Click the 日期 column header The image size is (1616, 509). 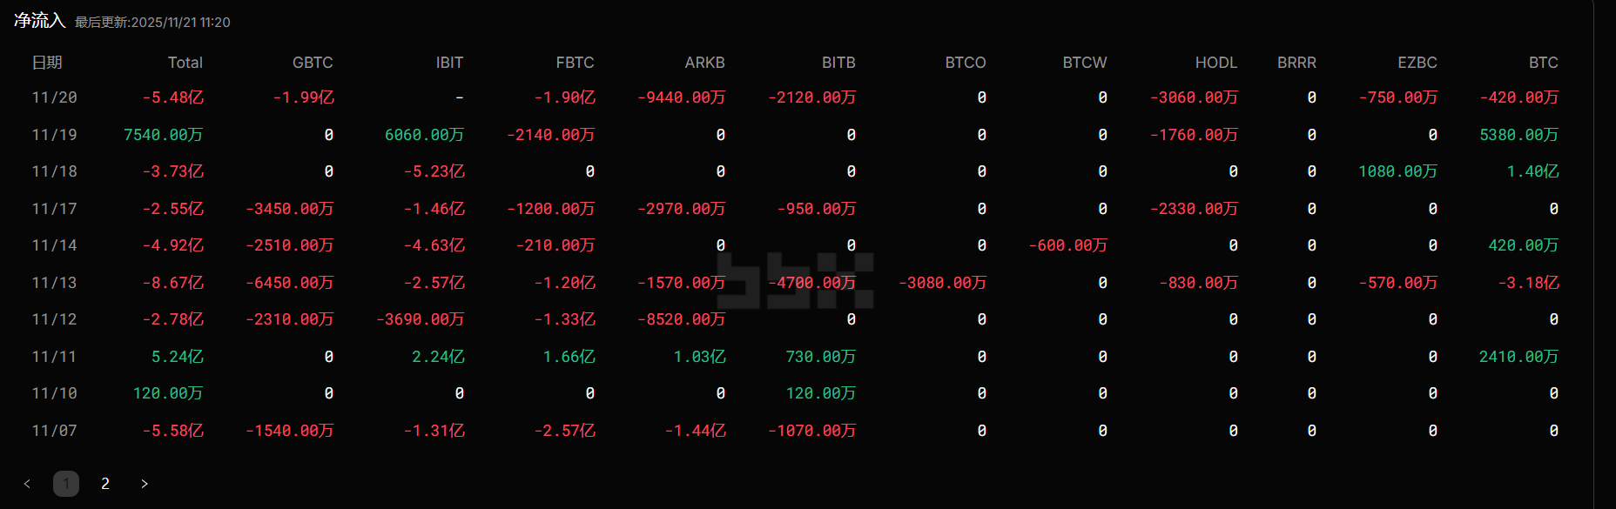click(47, 63)
